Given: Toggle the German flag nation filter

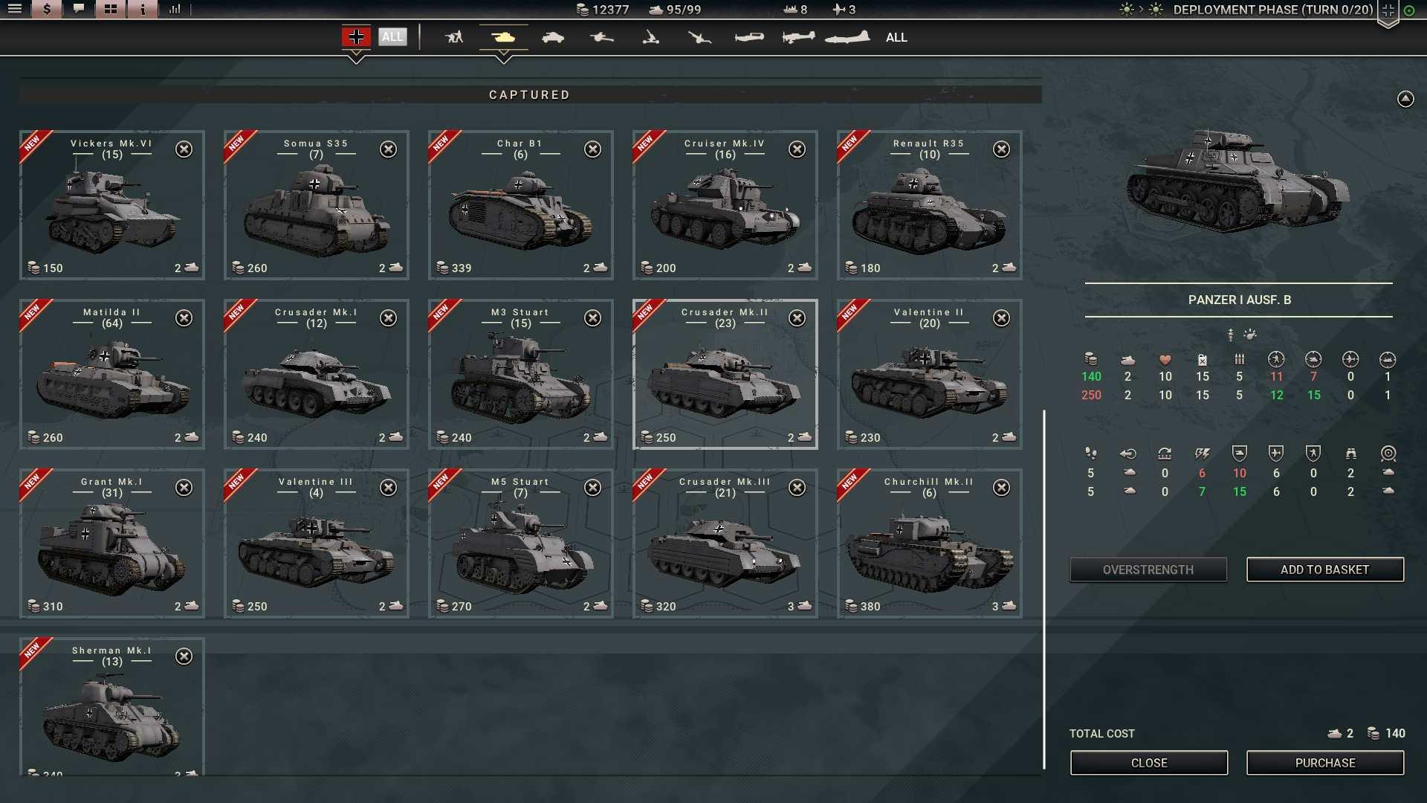Looking at the screenshot, I should [356, 36].
